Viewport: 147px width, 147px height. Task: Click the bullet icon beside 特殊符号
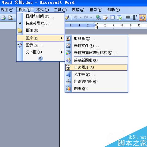point(20,24)
